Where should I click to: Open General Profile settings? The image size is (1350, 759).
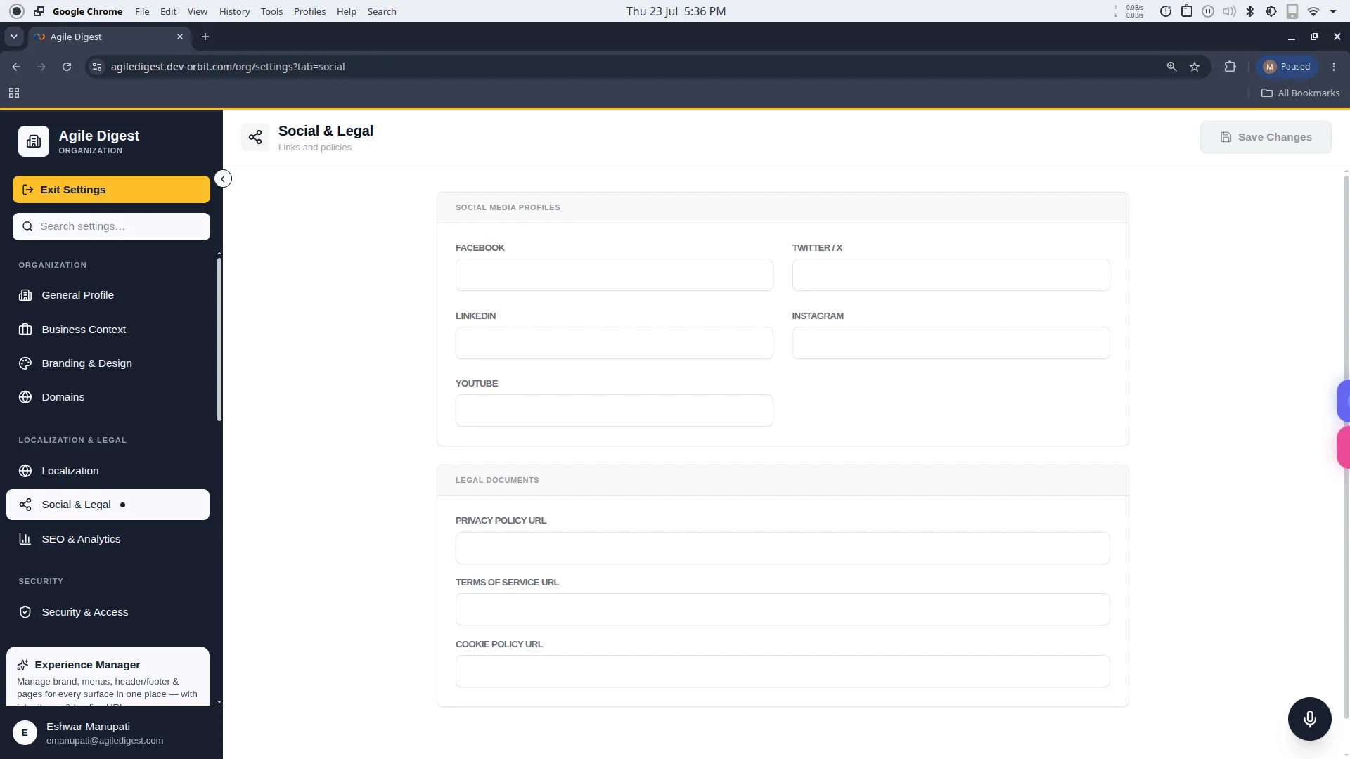pos(108,295)
